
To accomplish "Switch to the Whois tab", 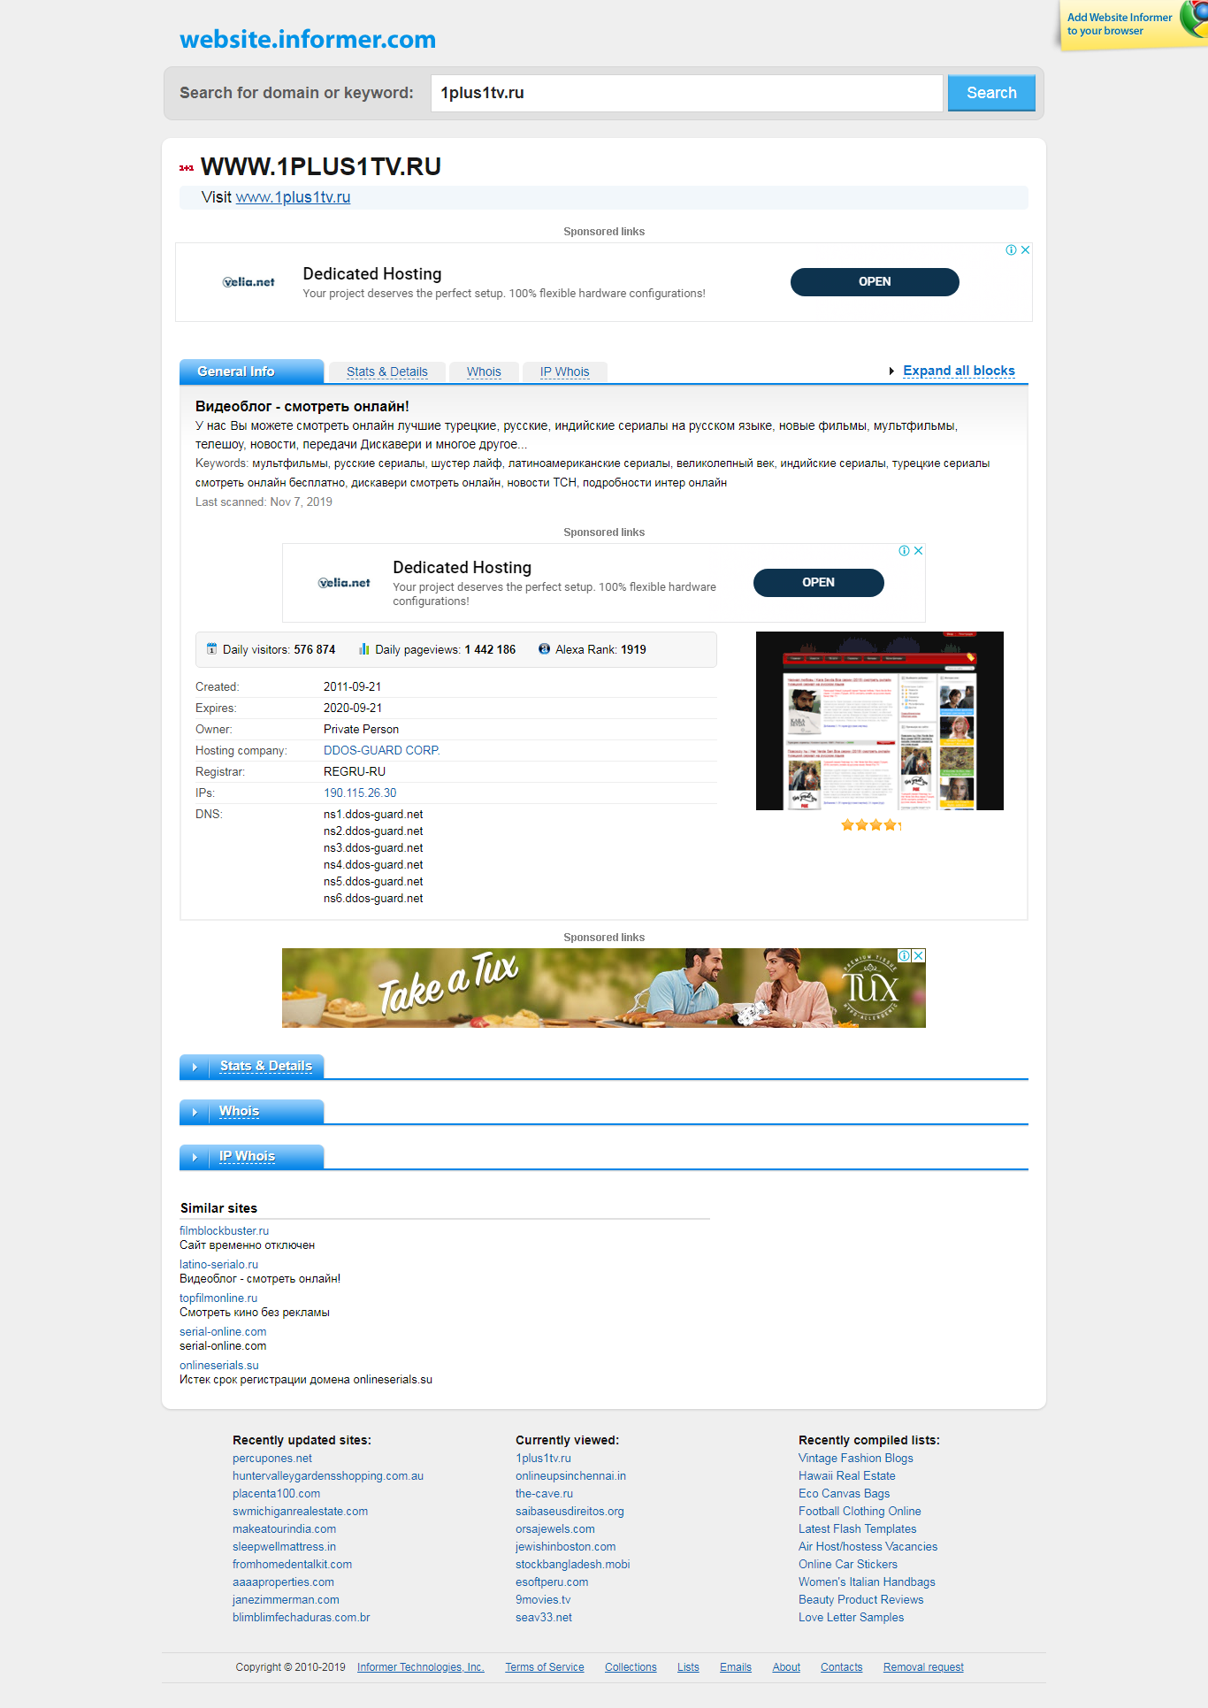I will (484, 372).
